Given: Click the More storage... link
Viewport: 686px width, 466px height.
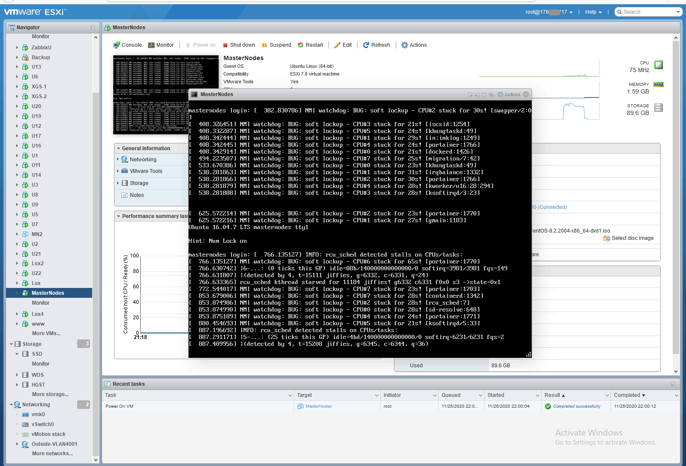Looking at the screenshot, I should click(50, 394).
